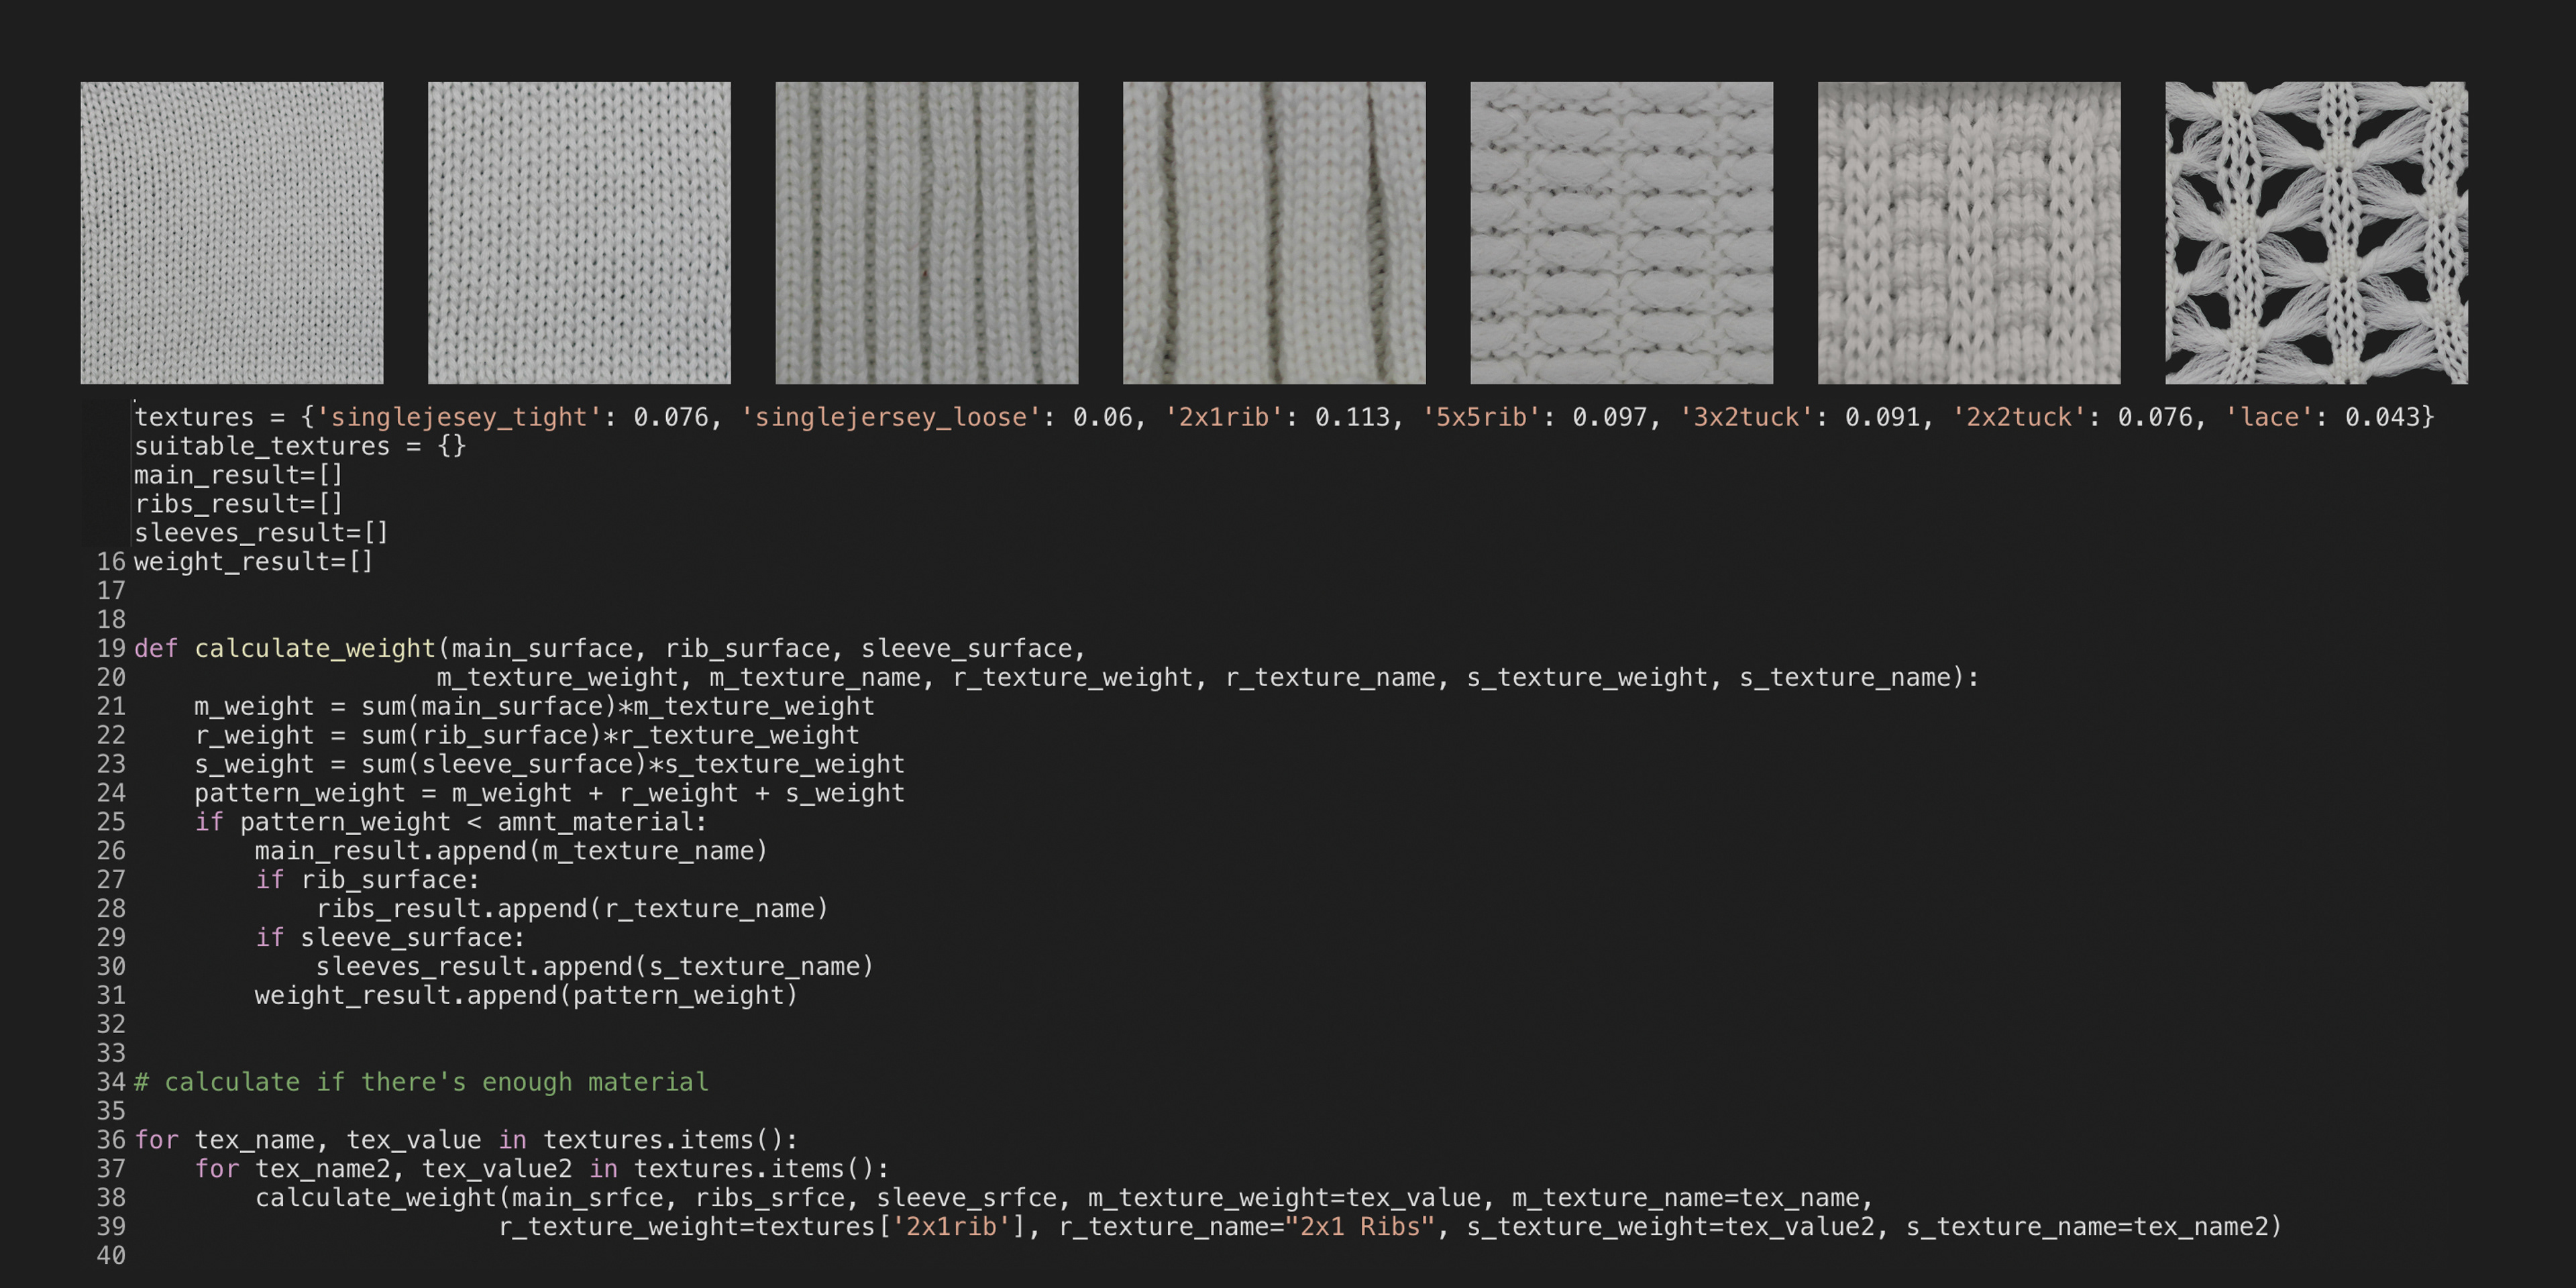This screenshot has height=1288, width=2576.
Task: Click the def keyword on line 19
Action: point(156,649)
